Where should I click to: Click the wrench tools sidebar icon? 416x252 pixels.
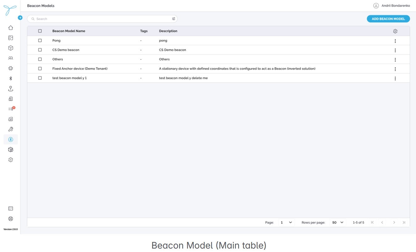tap(11, 129)
